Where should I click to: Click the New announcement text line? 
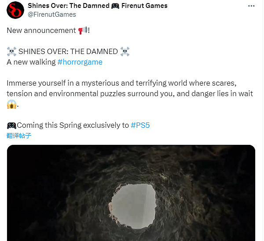(x=42, y=31)
